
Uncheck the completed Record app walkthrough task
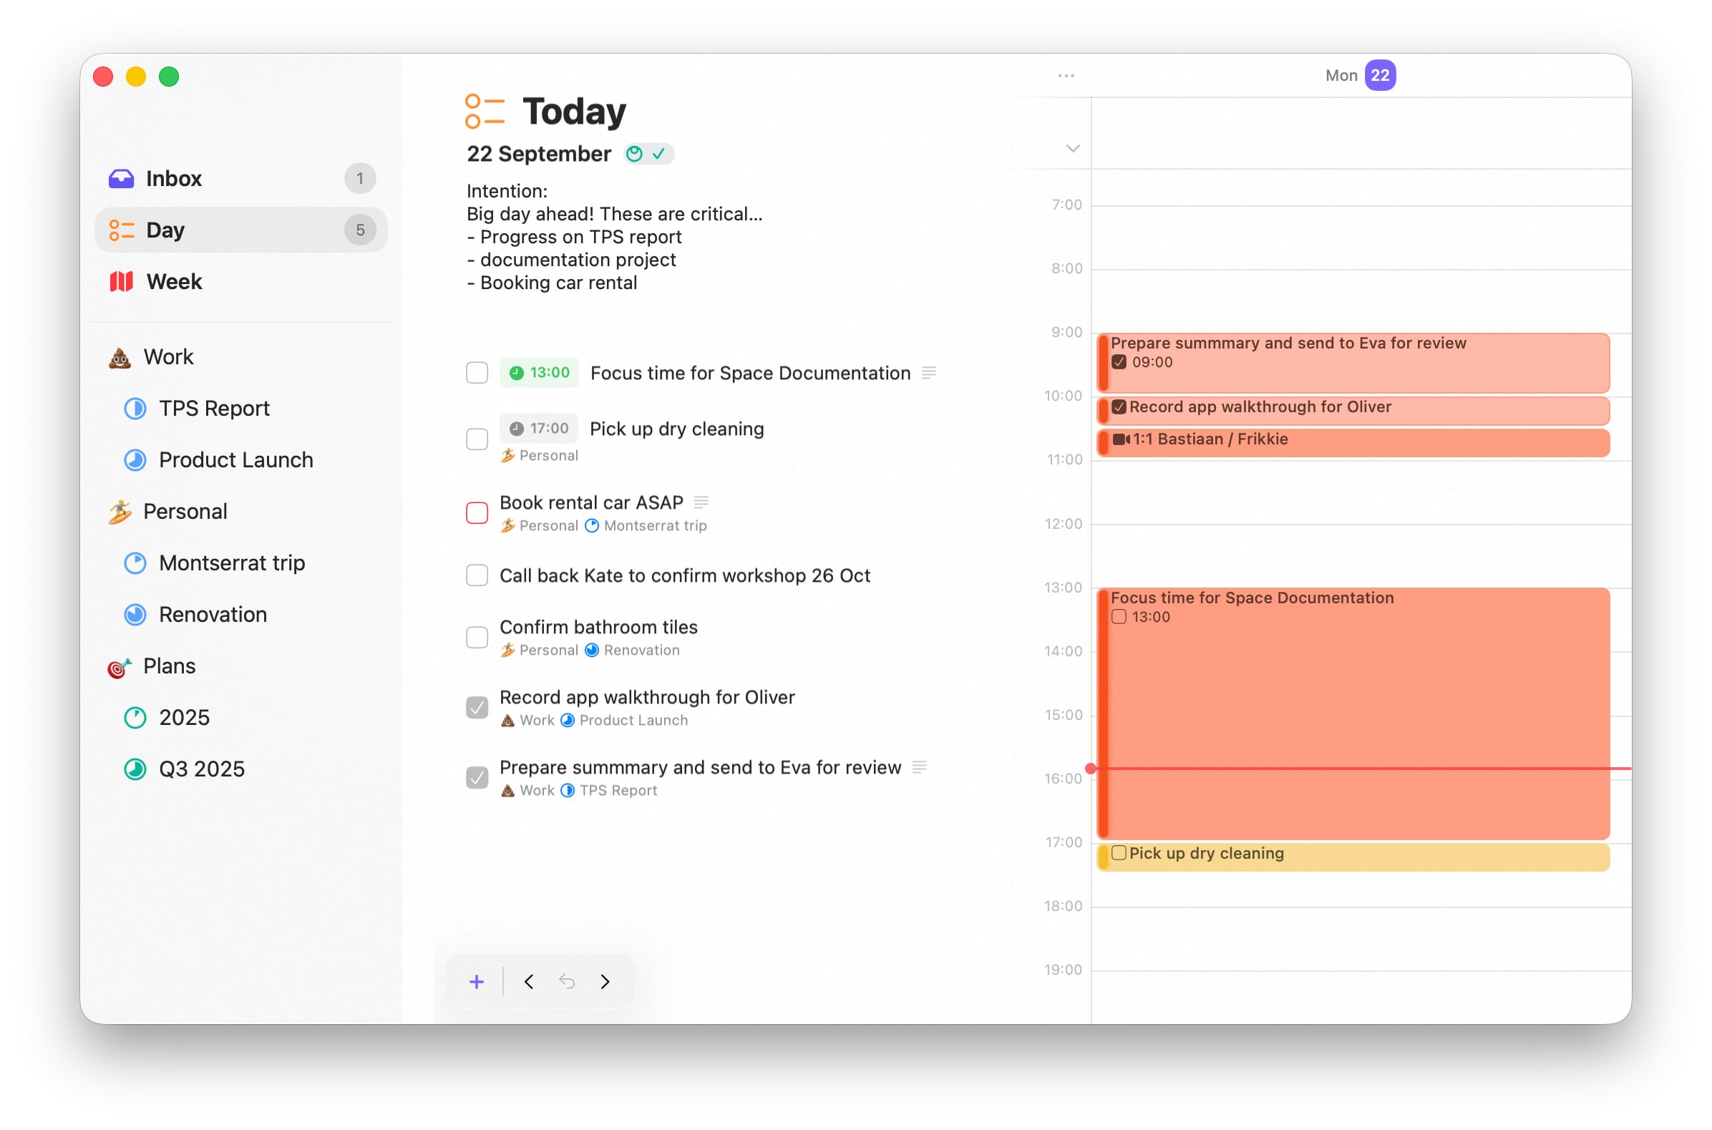pyautogui.click(x=476, y=707)
